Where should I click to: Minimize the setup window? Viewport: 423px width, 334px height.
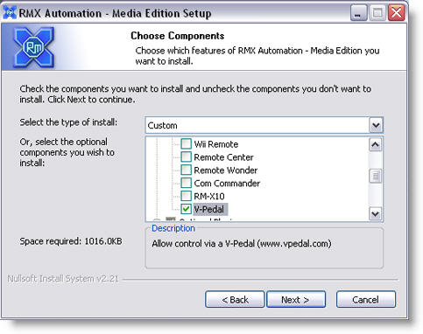click(358, 13)
